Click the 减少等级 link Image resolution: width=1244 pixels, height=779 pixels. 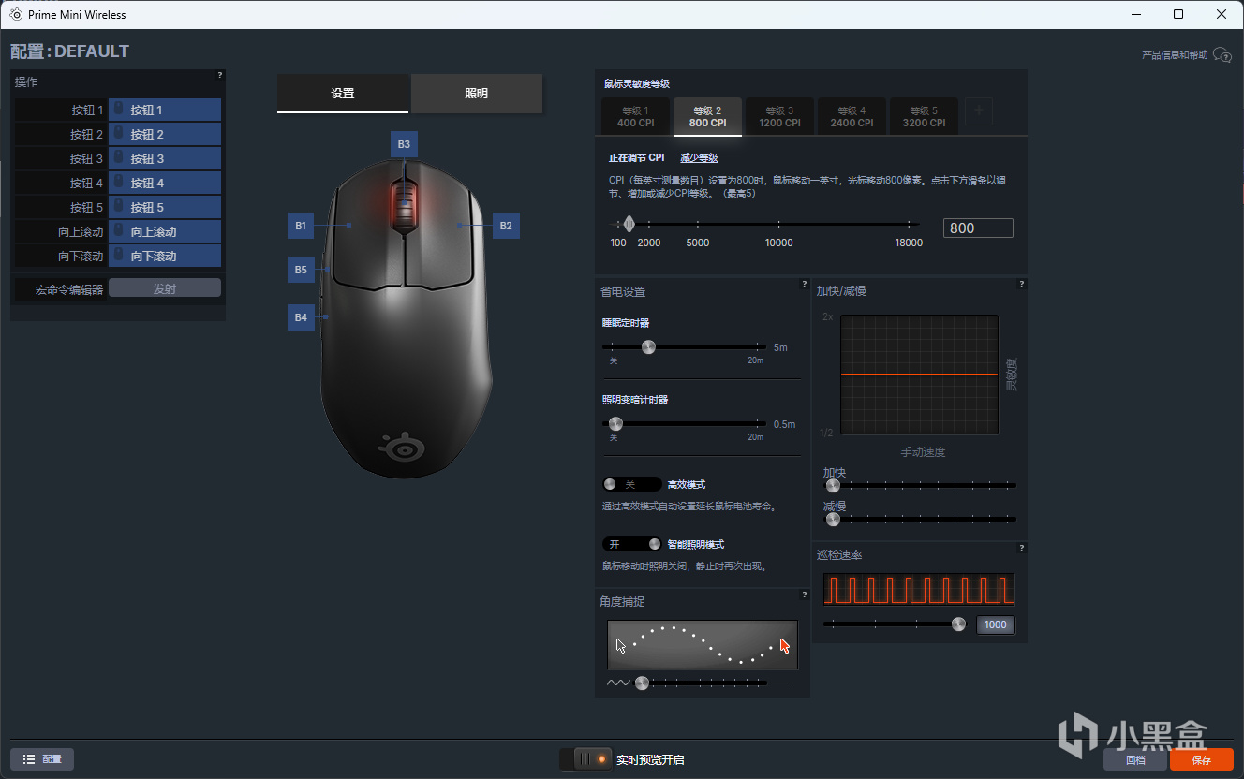pyautogui.click(x=699, y=158)
